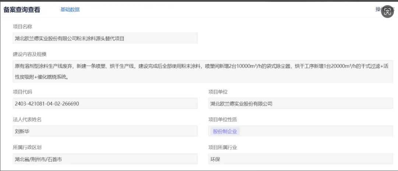This screenshot has width=398, height=171.
Task: Click the text recognition (文) floating icon
Action: [388, 12]
